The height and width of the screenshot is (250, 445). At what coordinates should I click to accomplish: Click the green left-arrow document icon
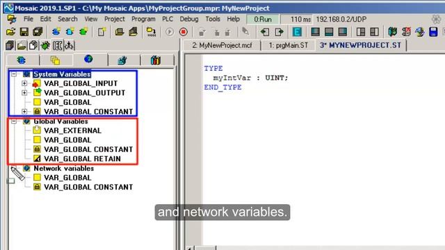265,32
